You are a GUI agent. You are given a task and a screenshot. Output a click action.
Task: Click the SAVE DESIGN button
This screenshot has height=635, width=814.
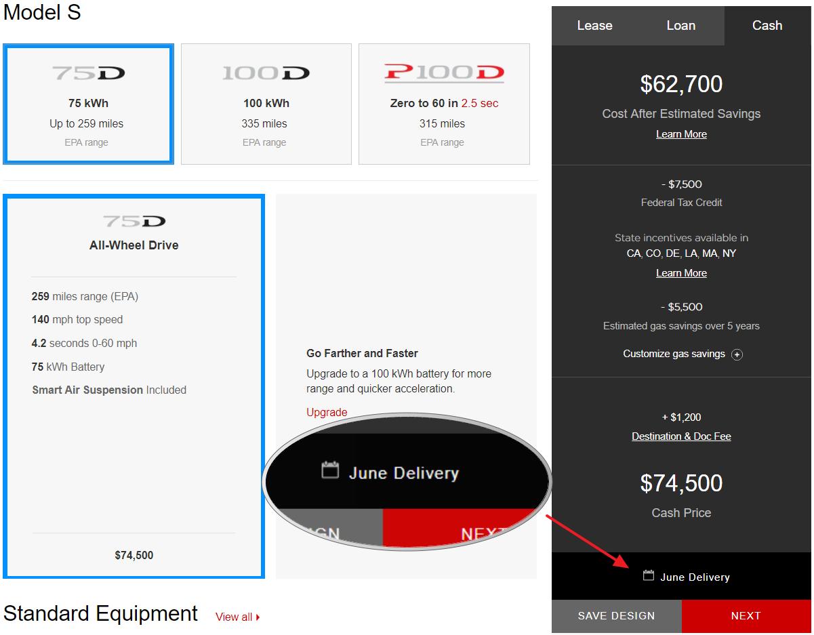coord(616,616)
